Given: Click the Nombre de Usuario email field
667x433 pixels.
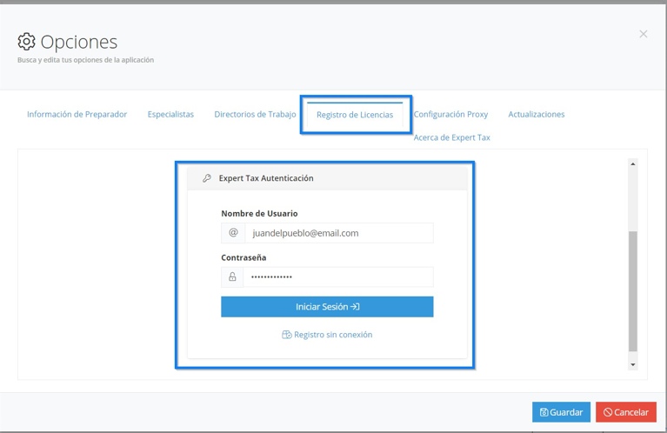Looking at the screenshot, I should click(x=339, y=233).
